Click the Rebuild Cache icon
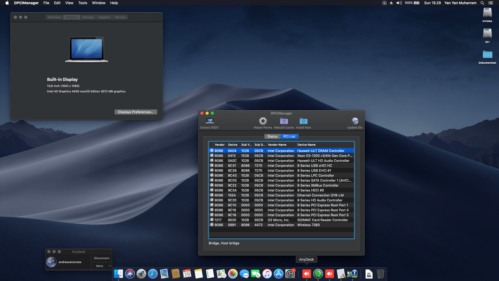Viewport: 499px width, 281px height. (x=284, y=121)
